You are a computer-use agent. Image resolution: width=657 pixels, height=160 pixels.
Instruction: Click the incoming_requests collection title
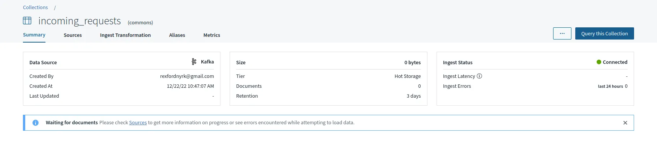pos(79,21)
